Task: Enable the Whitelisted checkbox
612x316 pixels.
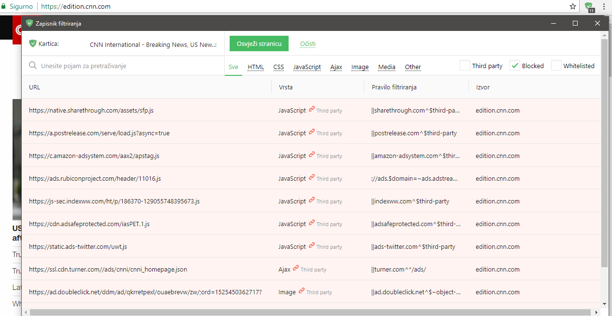Action: coord(556,65)
